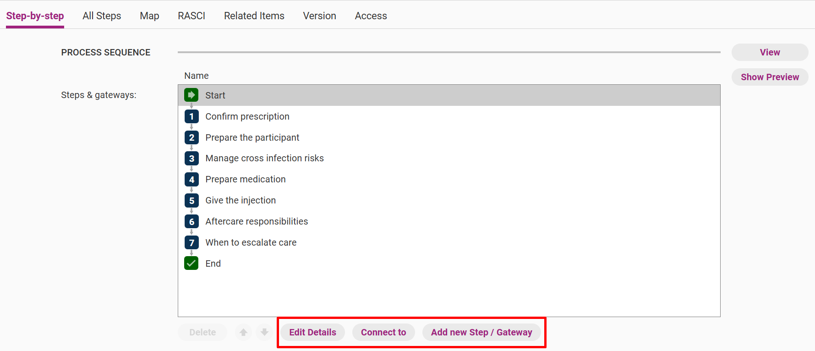815x351 pixels.
Task: Click the move up arrow button
Action: click(244, 332)
